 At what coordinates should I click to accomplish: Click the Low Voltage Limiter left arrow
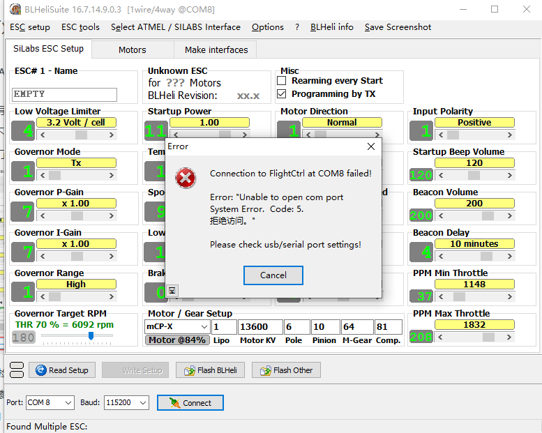click(x=43, y=135)
